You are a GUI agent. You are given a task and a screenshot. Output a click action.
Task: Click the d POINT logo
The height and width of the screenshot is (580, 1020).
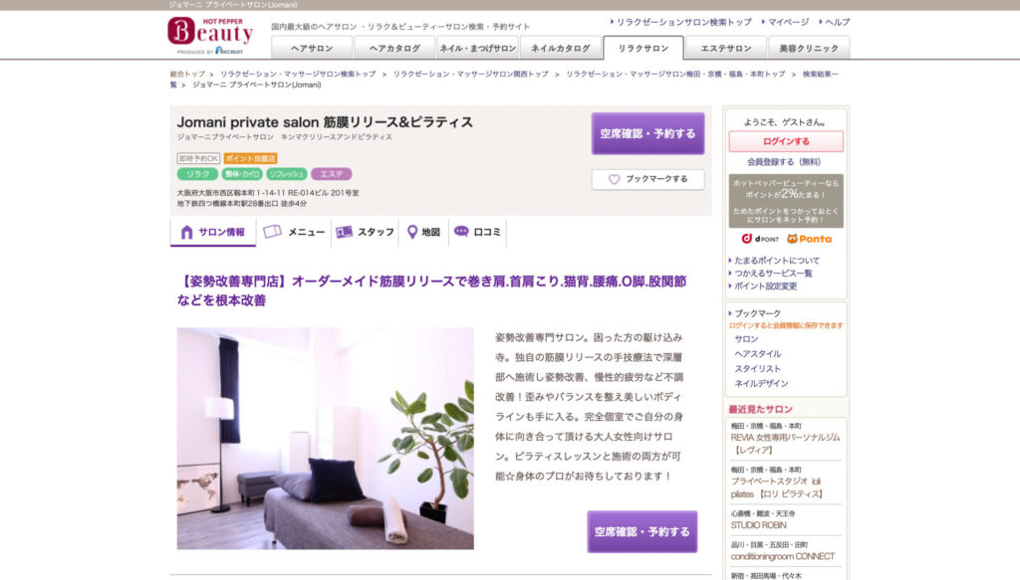click(760, 239)
